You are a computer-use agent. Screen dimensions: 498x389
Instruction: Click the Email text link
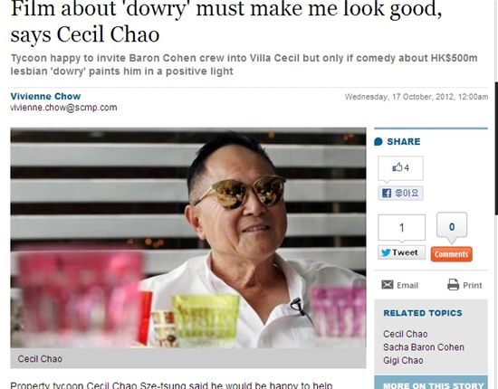pyautogui.click(x=407, y=285)
